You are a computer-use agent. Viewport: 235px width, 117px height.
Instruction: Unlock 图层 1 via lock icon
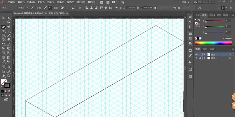pos(200,58)
